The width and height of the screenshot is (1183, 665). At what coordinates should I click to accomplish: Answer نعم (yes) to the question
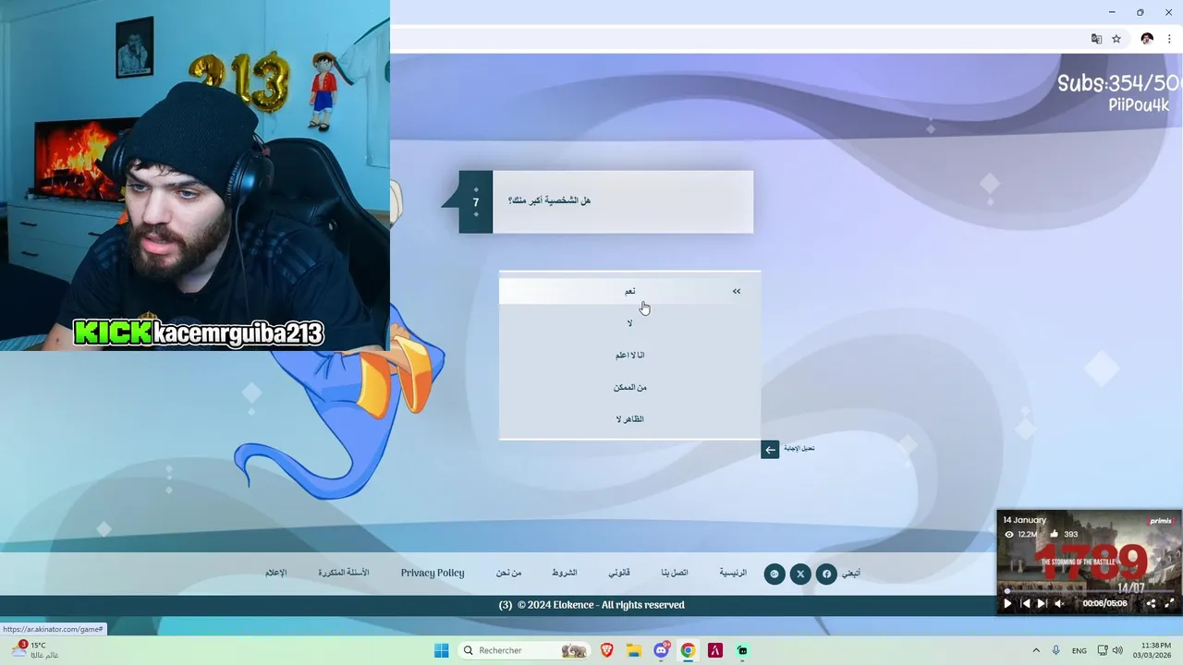click(x=629, y=291)
